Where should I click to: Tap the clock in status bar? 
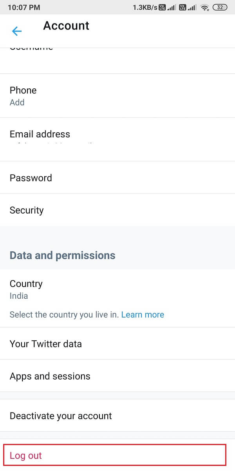tap(24, 7)
